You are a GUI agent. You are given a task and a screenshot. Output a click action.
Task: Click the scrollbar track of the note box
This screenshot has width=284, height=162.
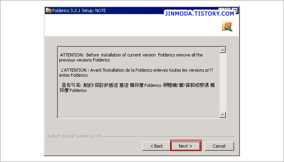(223, 82)
